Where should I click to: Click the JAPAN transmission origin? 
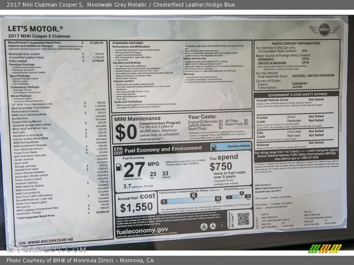pyautogui.click(x=297, y=87)
